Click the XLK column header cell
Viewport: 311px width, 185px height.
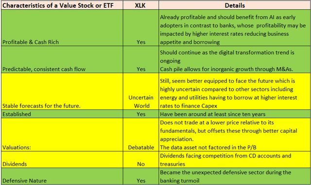pos(141,5)
